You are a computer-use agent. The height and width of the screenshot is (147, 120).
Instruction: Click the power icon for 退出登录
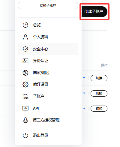coord(25,135)
